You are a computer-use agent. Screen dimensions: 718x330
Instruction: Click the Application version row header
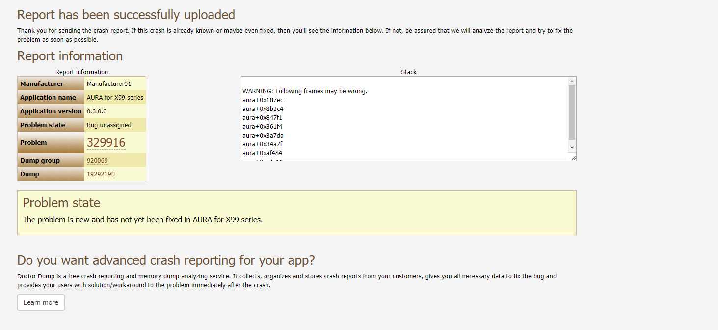pos(51,111)
